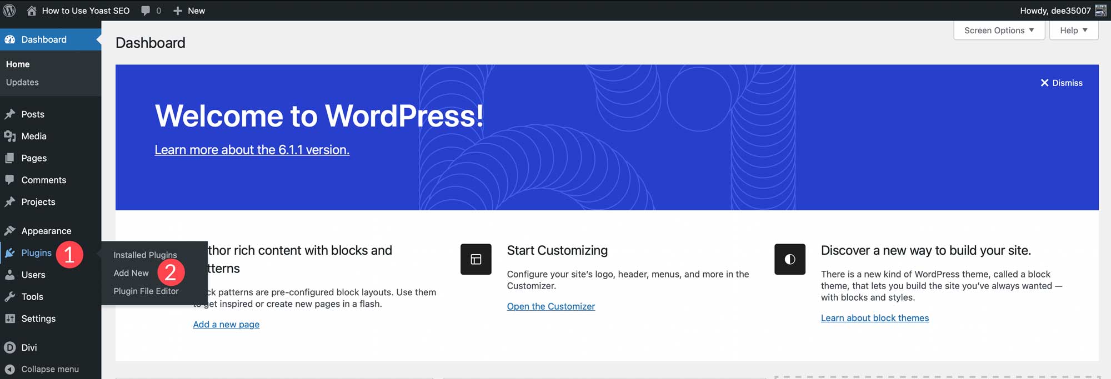Click Discover a new way heading
This screenshot has width=1111, height=379.
coord(926,250)
